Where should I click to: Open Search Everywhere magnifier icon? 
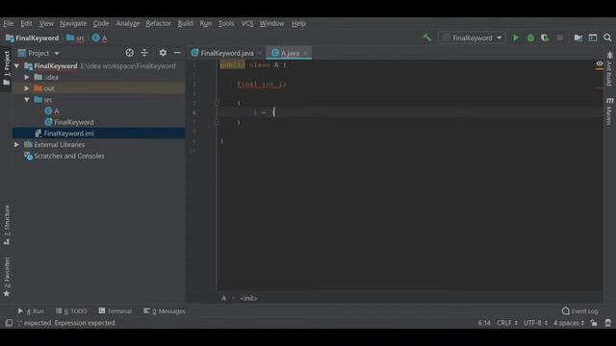[x=607, y=37]
